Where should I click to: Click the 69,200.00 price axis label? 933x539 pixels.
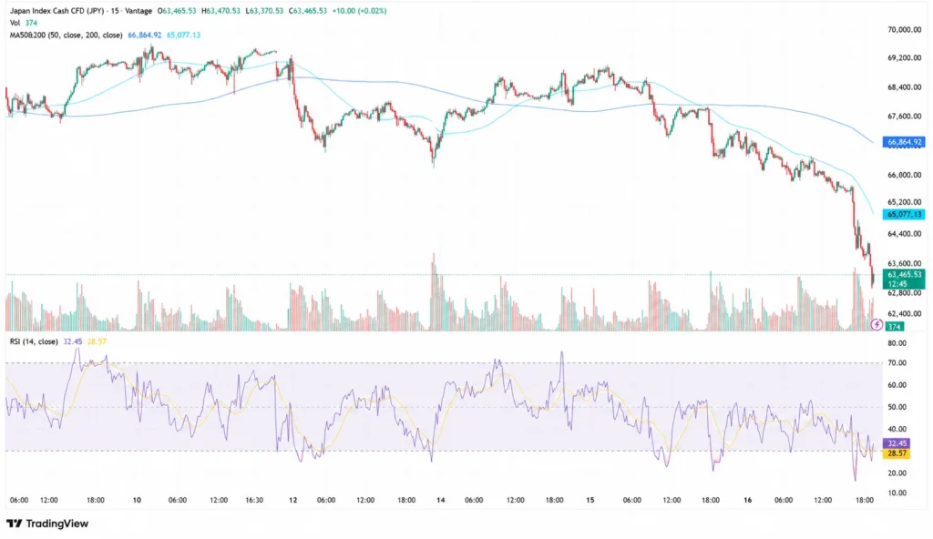click(904, 57)
